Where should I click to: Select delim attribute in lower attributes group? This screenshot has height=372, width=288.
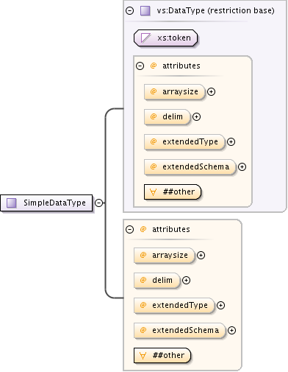[157, 281]
